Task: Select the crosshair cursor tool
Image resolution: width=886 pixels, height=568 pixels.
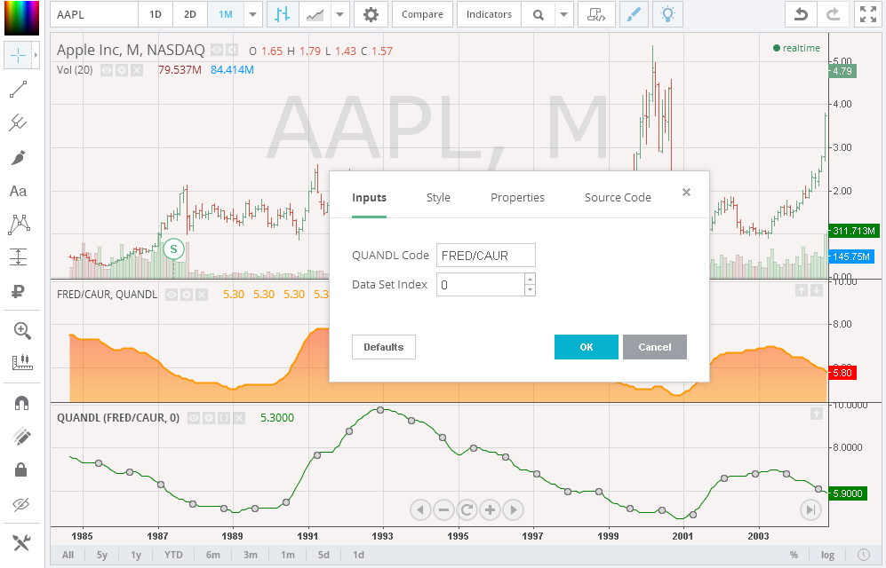Action: tap(18, 55)
